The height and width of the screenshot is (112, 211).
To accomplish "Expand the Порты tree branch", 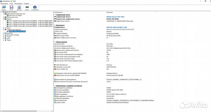I will click(x=4, y=40).
